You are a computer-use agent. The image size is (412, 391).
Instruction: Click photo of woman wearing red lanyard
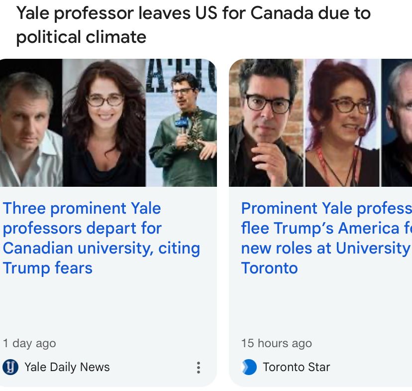[343, 125]
